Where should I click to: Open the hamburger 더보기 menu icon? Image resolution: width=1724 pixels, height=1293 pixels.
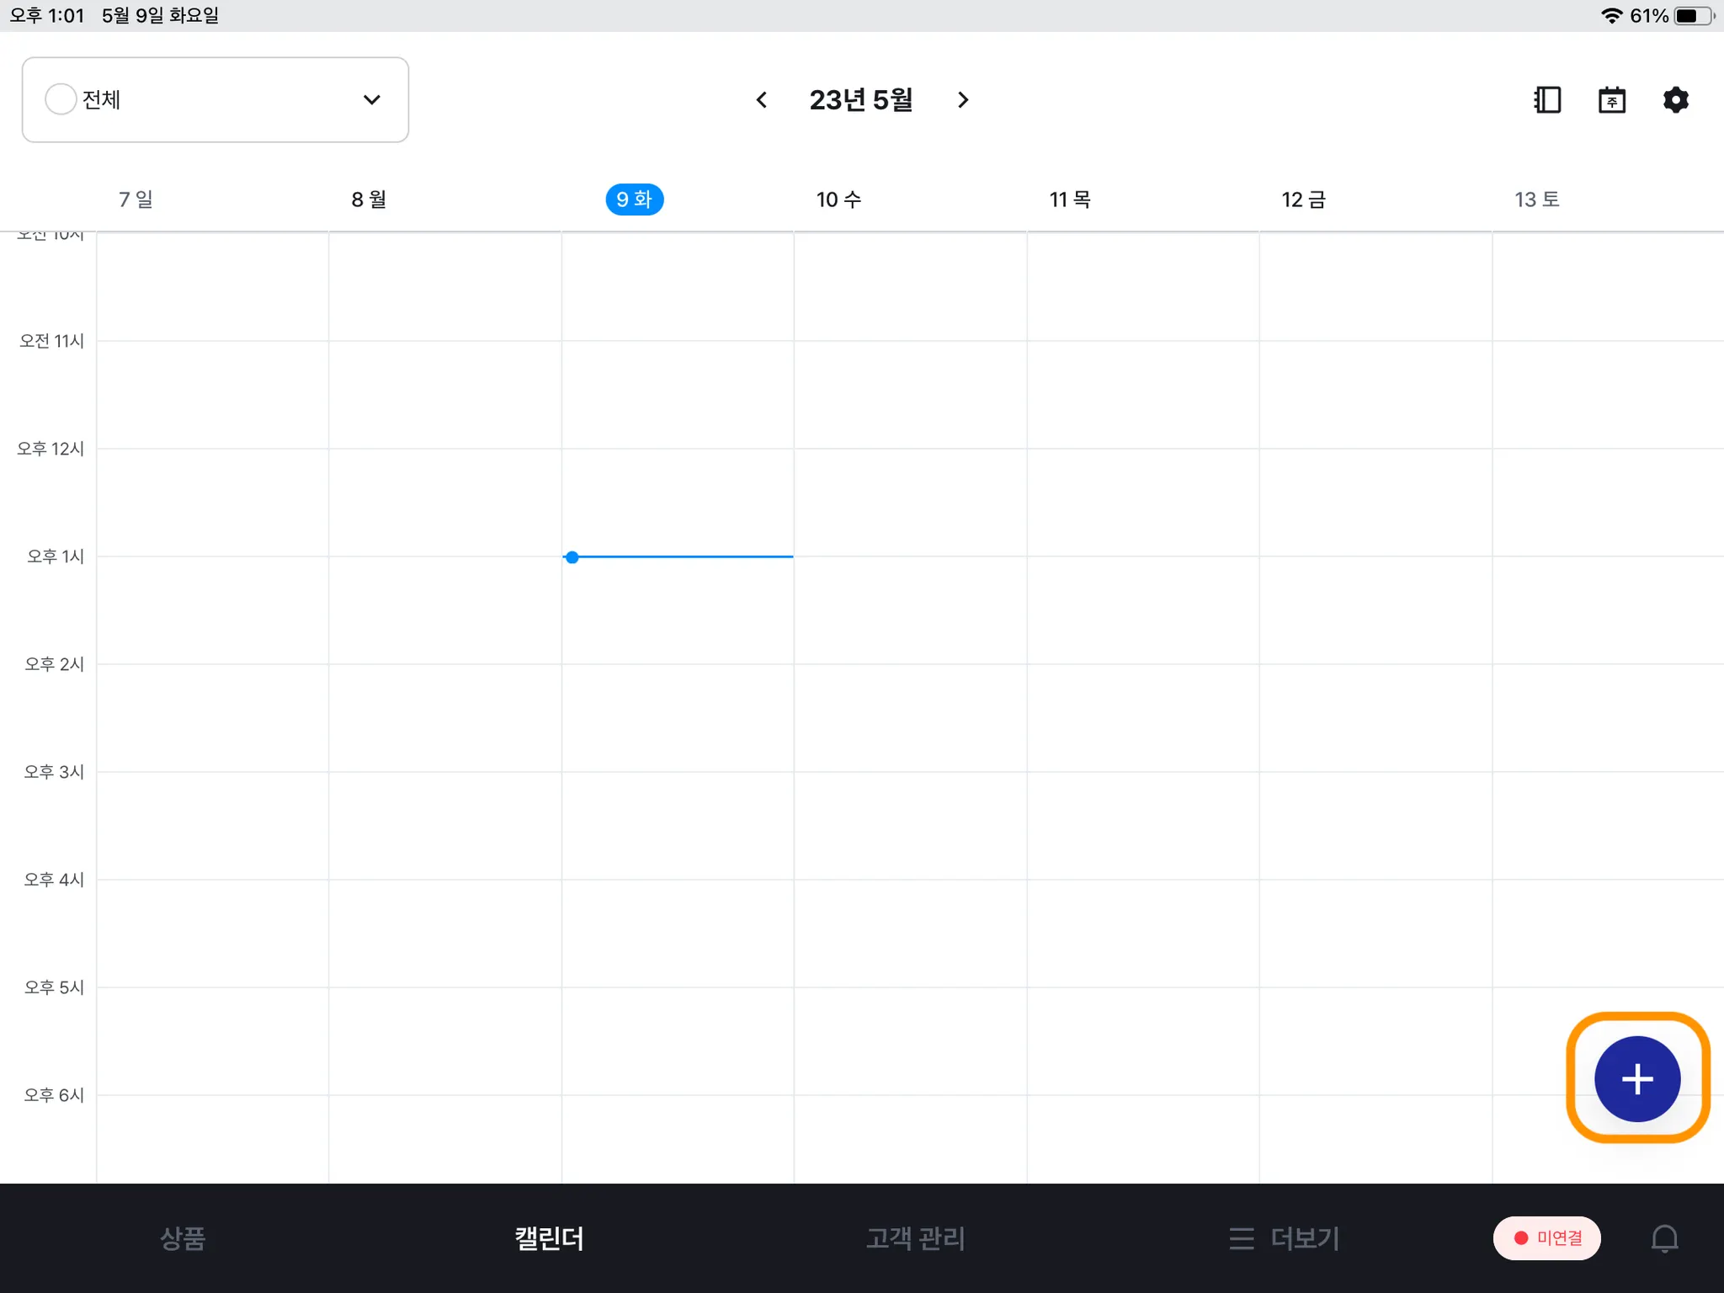pyautogui.click(x=1241, y=1238)
